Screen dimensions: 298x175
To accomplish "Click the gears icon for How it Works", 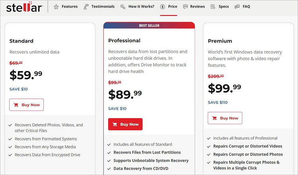I will [123, 7].
